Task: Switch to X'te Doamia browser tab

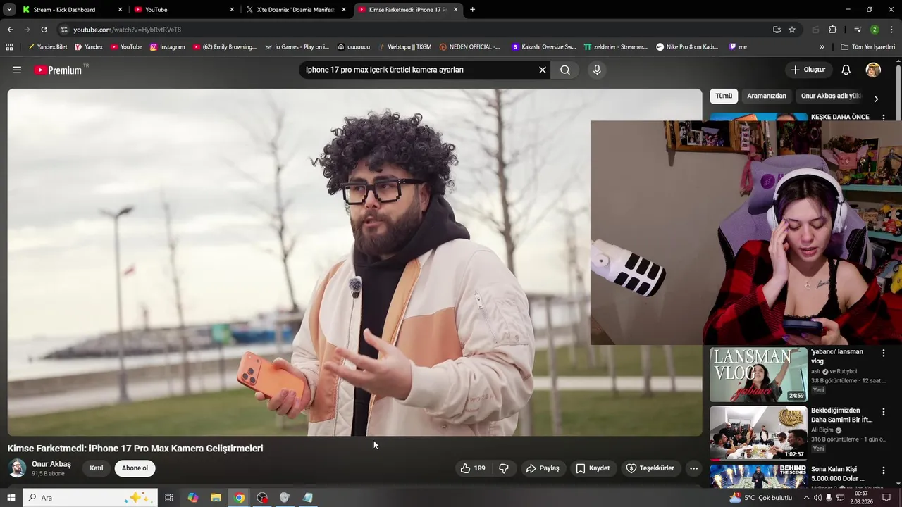Action: click(x=297, y=10)
